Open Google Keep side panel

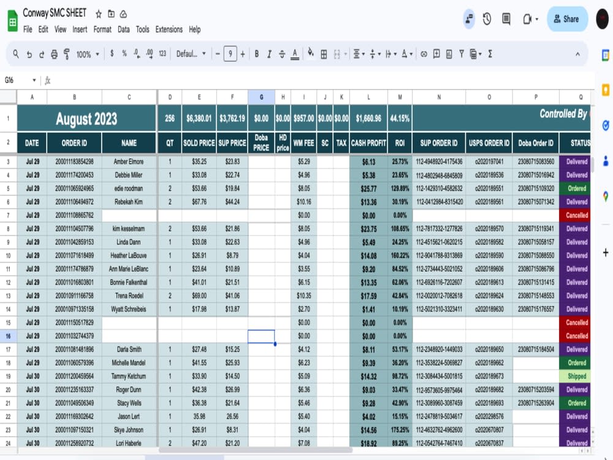pyautogui.click(x=605, y=90)
